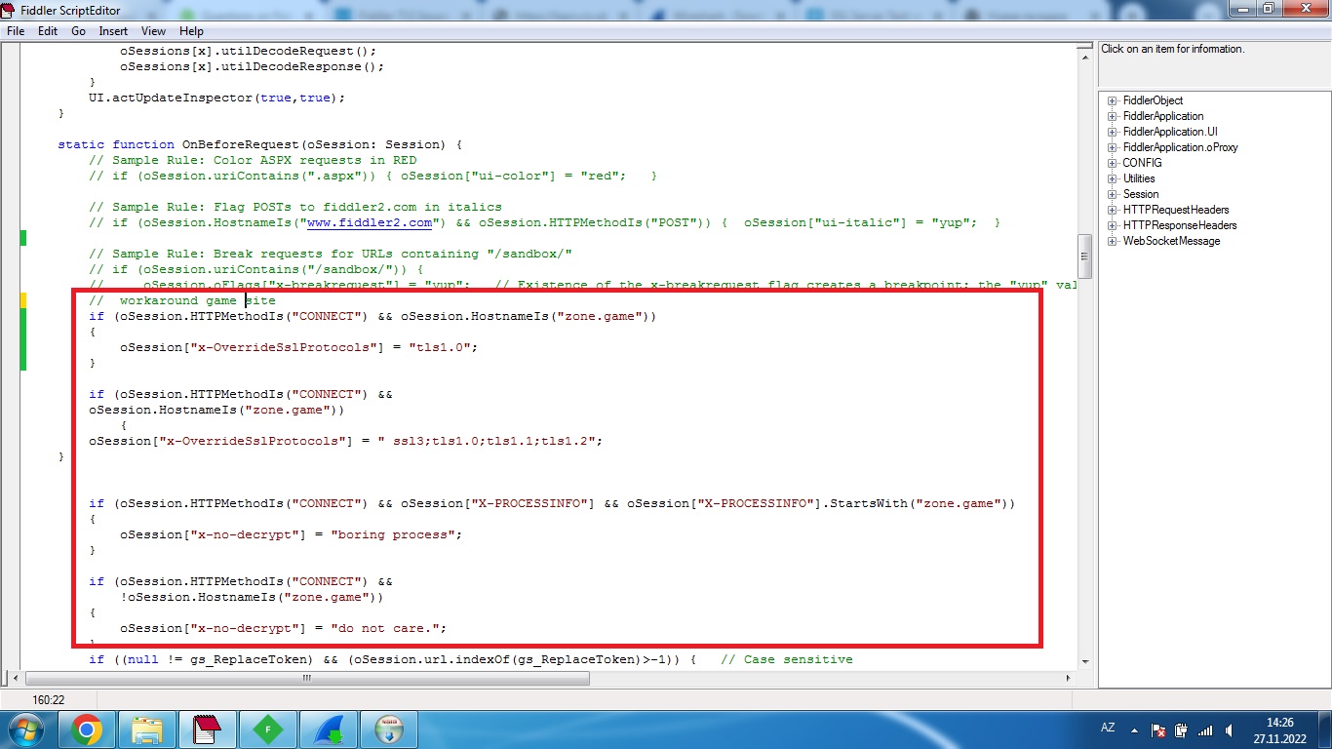Screen dimensions: 1332x749
Task: Open the blue shark fin taskbar app
Action: [x=328, y=729]
